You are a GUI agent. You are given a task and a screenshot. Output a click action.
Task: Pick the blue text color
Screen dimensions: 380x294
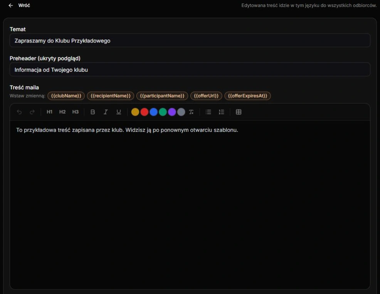point(154,112)
